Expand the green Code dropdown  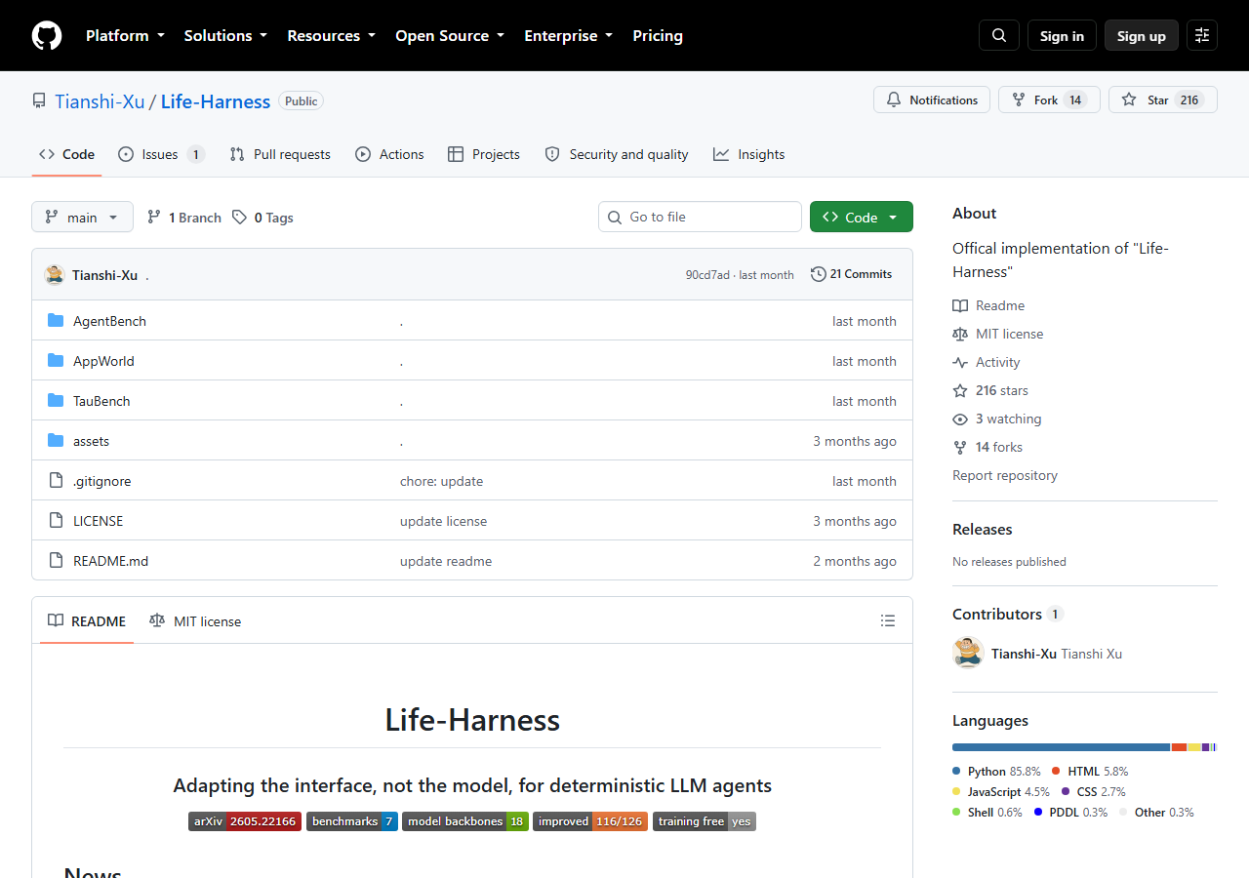click(x=862, y=217)
